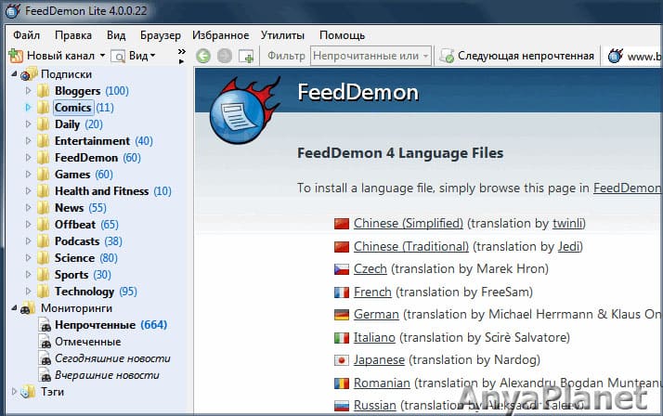Expand the Health and Fitness folder
The height and width of the screenshot is (416, 663).
coord(28,190)
